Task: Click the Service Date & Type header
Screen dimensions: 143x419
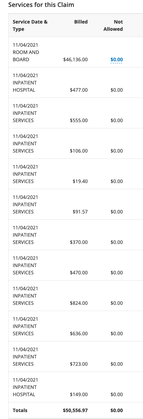Action: [x=30, y=25]
